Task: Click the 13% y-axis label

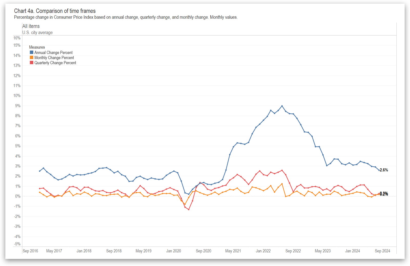Action: tap(17, 65)
